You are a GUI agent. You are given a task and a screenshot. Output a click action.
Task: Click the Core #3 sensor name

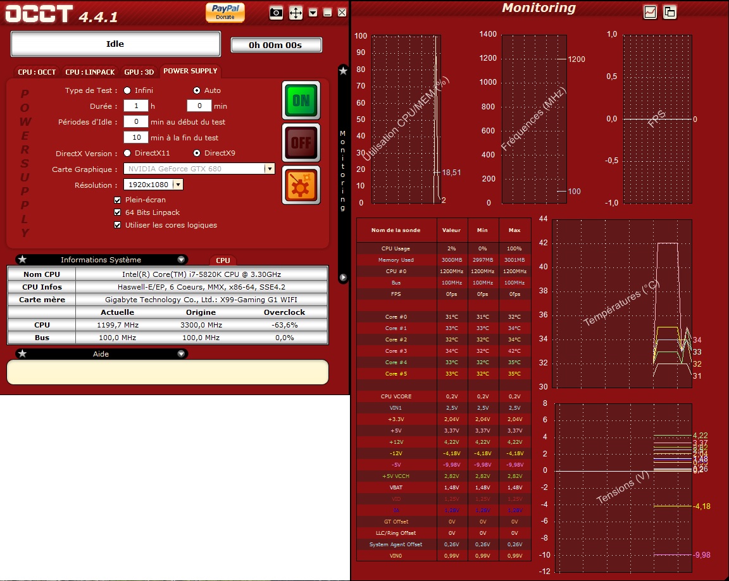[x=396, y=351]
